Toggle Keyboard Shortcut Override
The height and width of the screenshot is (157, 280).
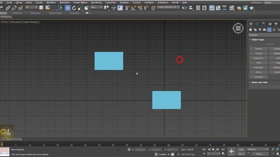(x=120, y=8)
